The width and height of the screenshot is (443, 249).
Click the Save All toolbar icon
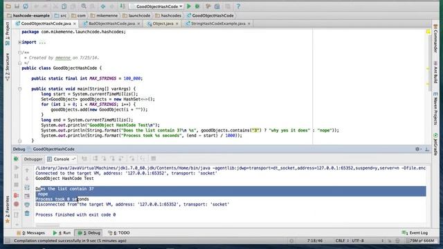tap(17, 6)
